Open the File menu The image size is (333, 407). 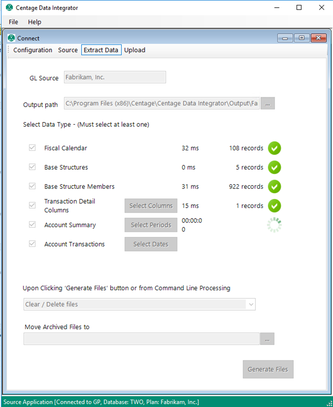[x=13, y=22]
